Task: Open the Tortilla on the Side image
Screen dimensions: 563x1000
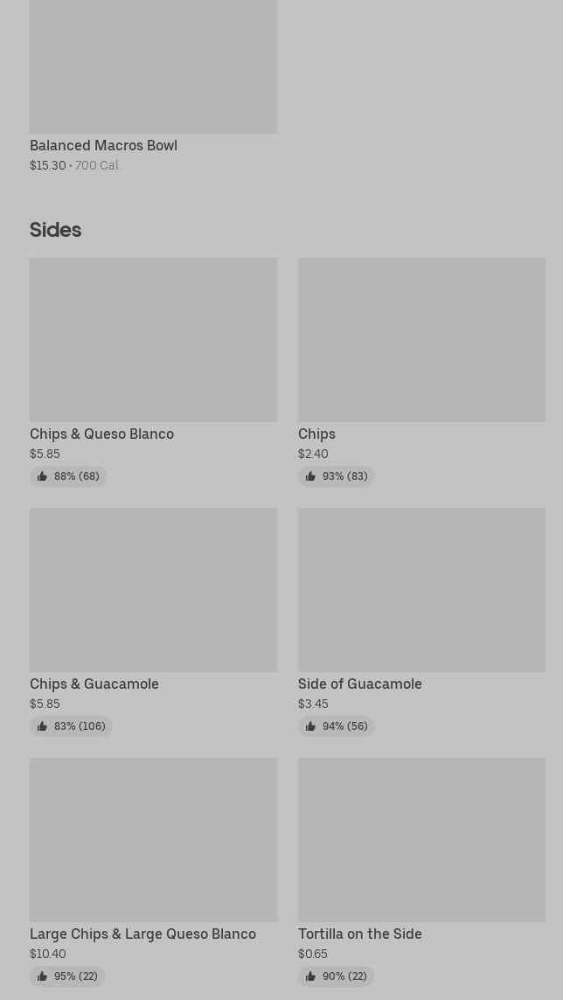Action: click(421, 839)
